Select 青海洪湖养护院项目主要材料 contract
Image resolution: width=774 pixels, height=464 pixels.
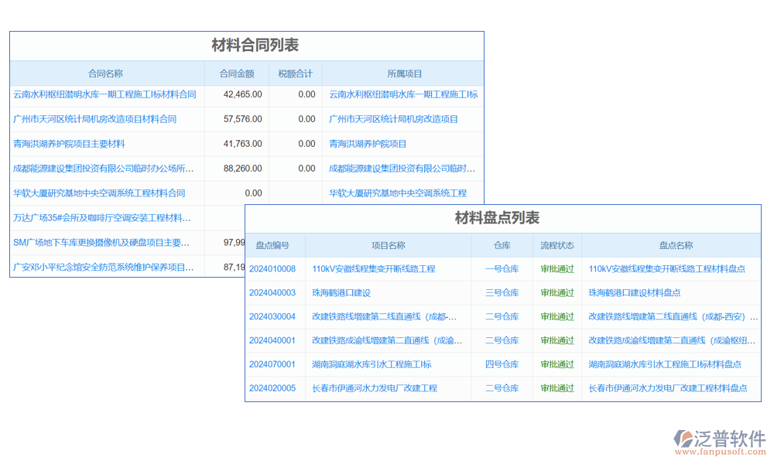(69, 144)
